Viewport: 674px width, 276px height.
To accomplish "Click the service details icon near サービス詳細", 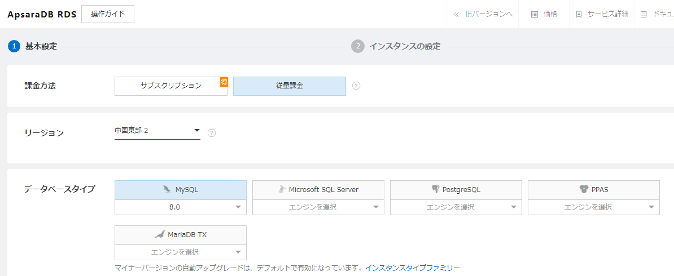I will click(x=579, y=14).
